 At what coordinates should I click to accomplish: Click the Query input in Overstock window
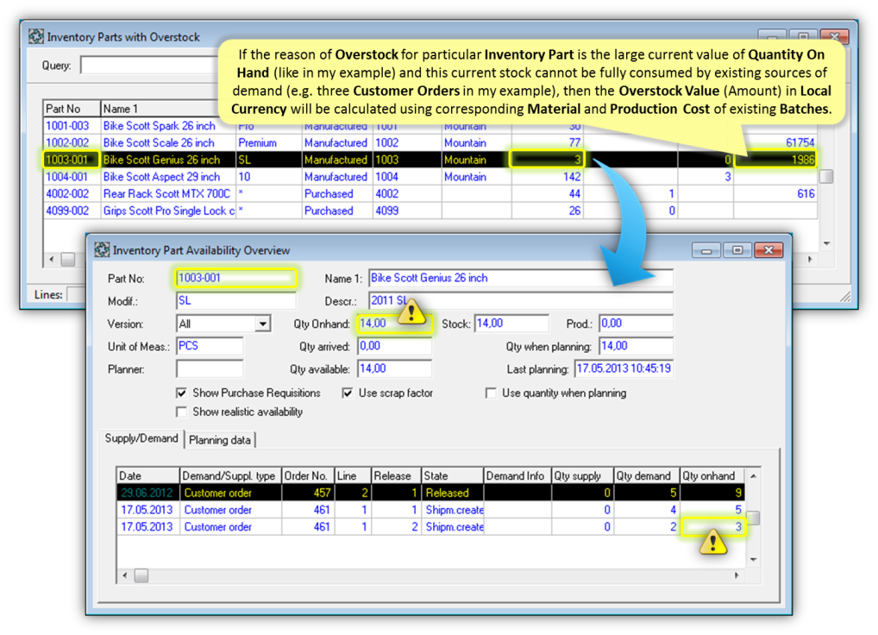149,66
